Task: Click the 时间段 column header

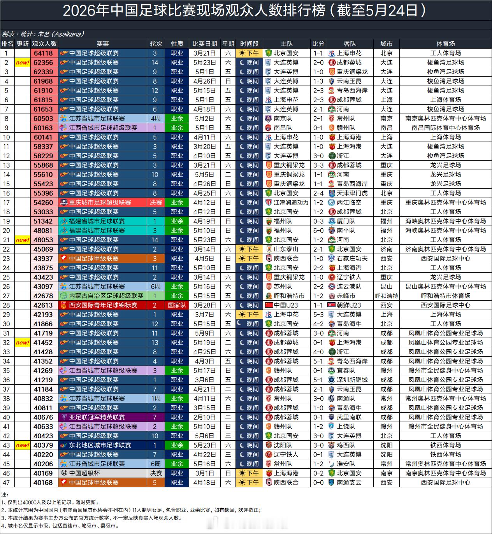Action: 250,44
